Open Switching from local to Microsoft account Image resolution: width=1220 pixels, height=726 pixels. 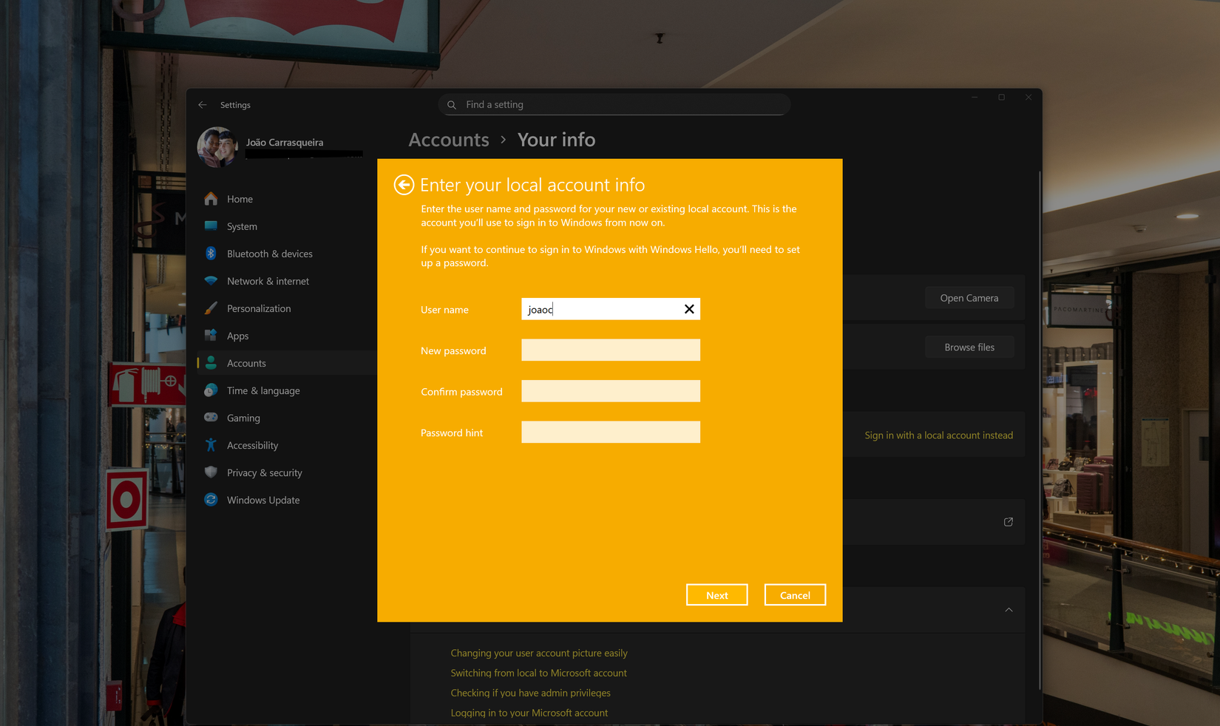tap(538, 673)
